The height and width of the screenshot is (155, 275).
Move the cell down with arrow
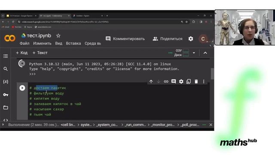tap(159, 81)
